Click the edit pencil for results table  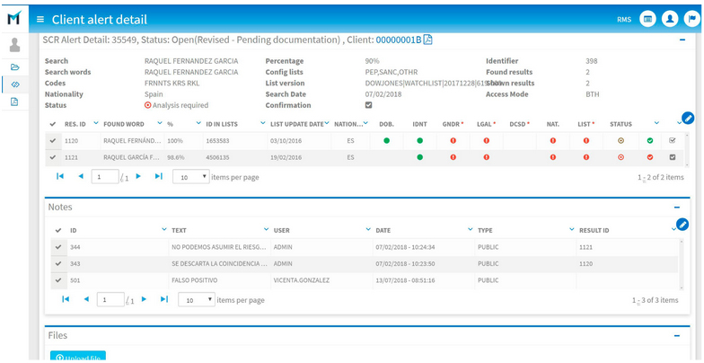click(x=687, y=118)
